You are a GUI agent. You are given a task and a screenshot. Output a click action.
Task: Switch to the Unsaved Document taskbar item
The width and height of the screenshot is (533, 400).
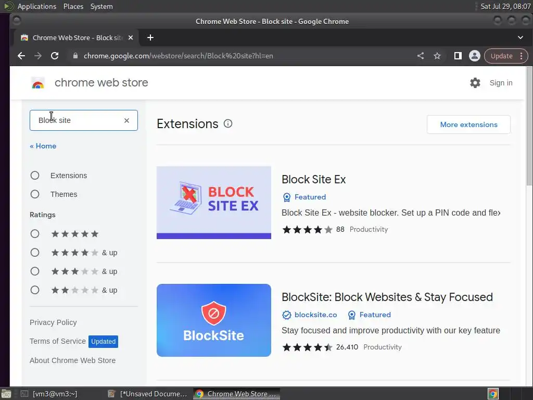coord(147,394)
